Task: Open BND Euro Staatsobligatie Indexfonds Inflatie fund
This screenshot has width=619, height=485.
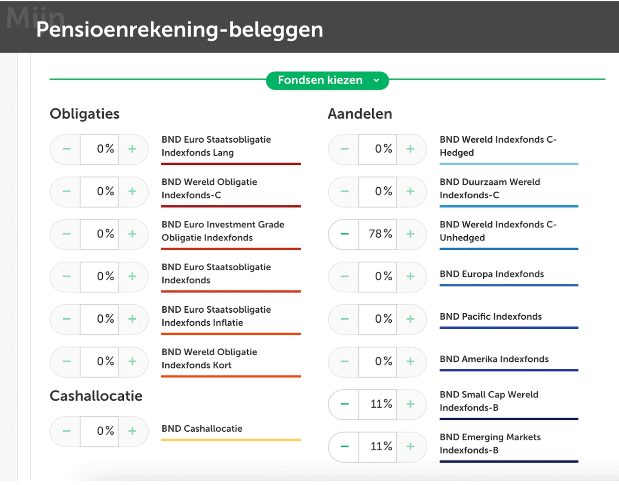Action: 216,316
